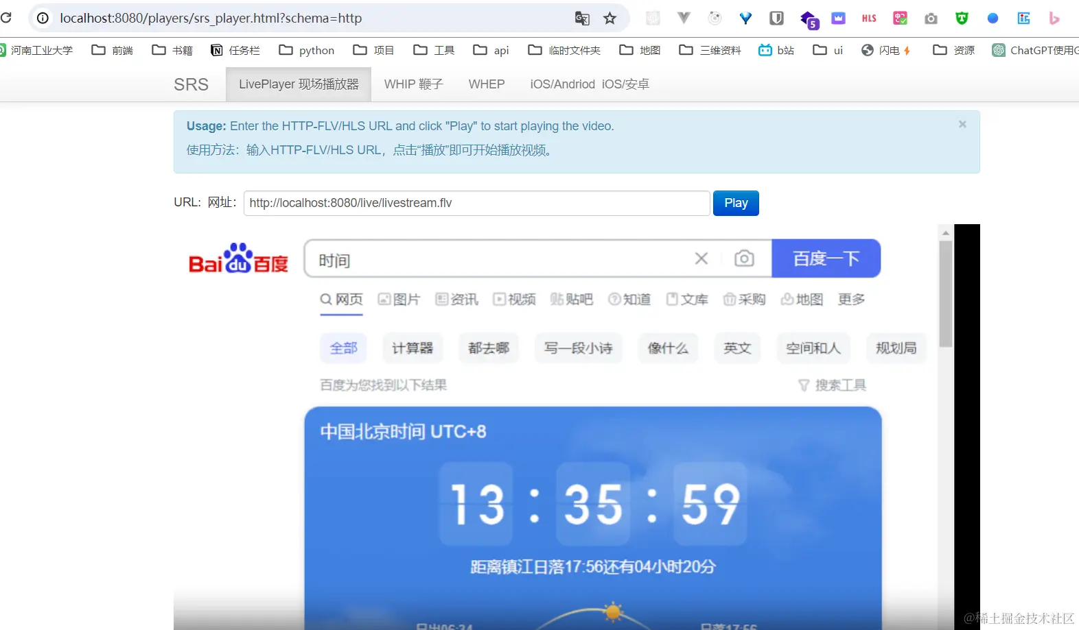Select the 知道 tab in Baidu results
The image size is (1079, 630).
tap(629, 300)
